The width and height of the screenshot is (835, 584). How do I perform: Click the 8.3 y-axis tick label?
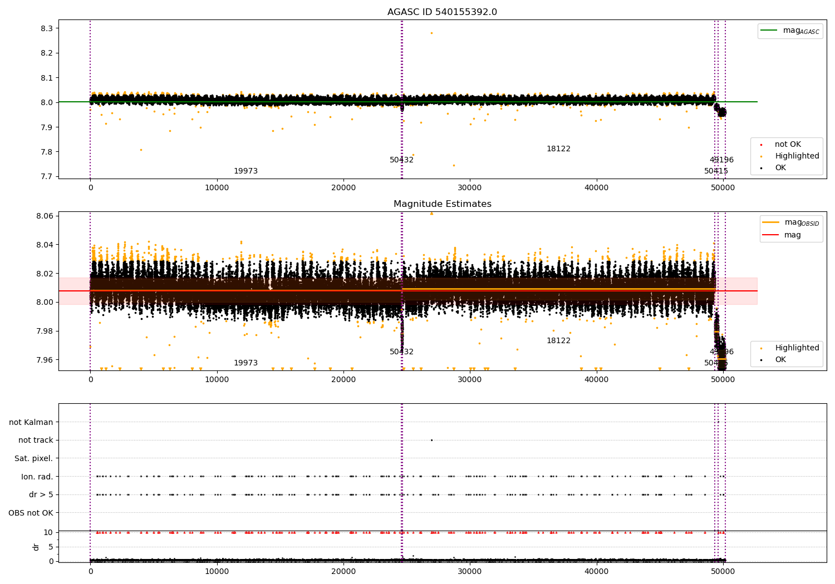pos(47,28)
